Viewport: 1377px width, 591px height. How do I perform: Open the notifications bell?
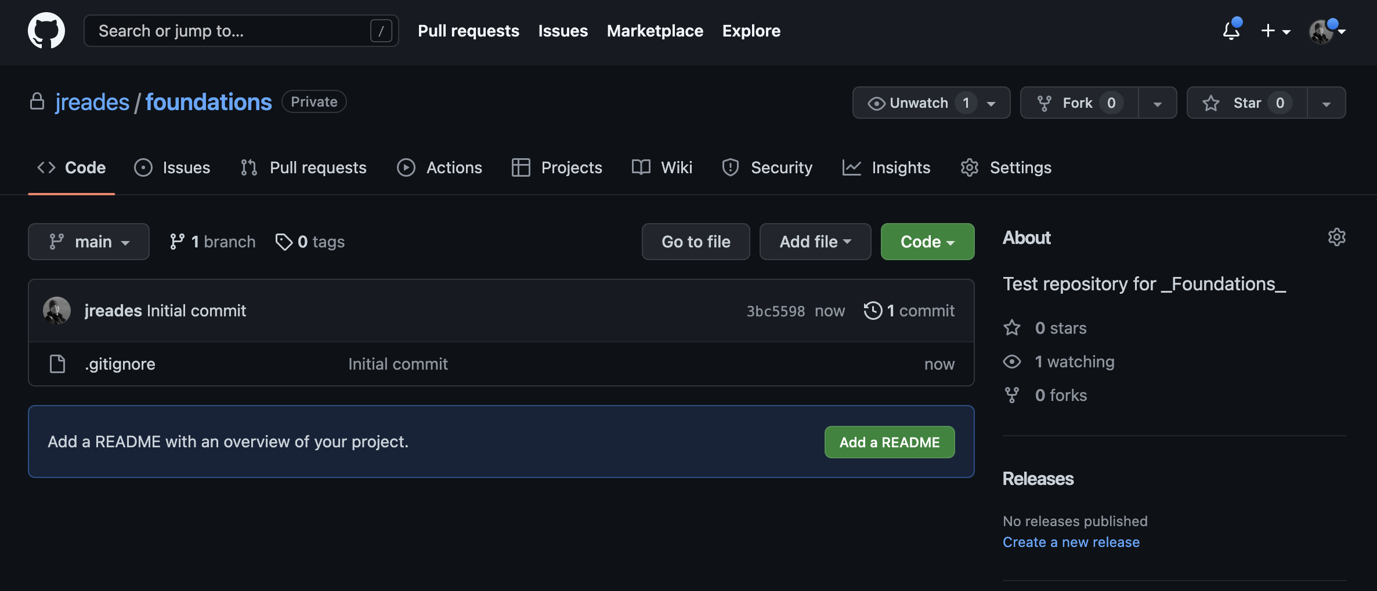tap(1231, 31)
